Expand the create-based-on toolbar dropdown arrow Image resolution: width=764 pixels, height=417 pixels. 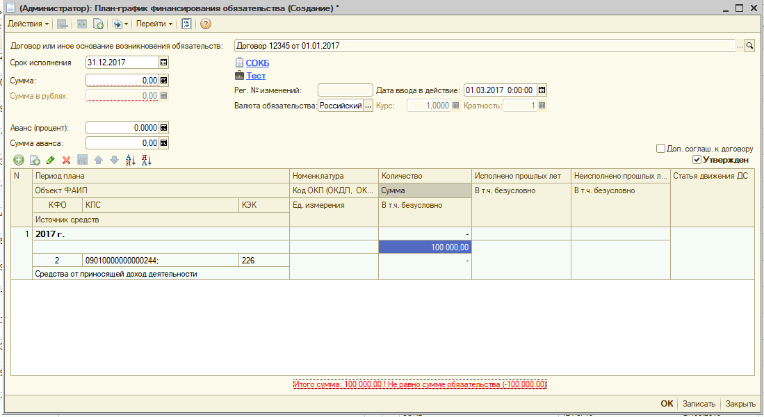126,24
